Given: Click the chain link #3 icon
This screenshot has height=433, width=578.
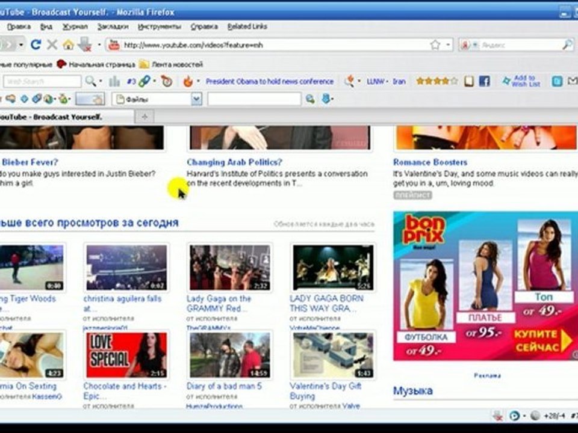Looking at the screenshot, I should 144,81.
